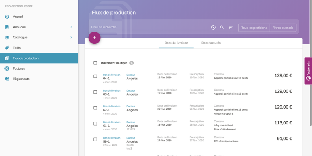Click the delivery date 25 févr. 2020
The height and width of the screenshot is (156, 312).
pyautogui.click(x=165, y=109)
